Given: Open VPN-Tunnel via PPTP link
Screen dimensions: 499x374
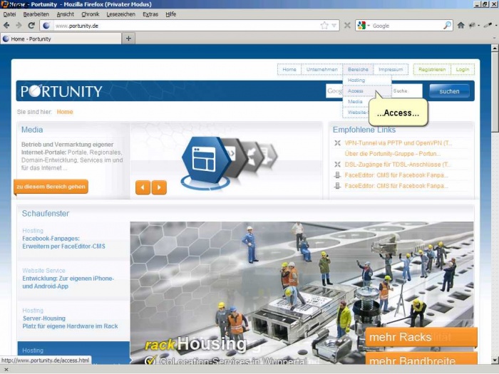Looking at the screenshot, I should click(x=398, y=143).
